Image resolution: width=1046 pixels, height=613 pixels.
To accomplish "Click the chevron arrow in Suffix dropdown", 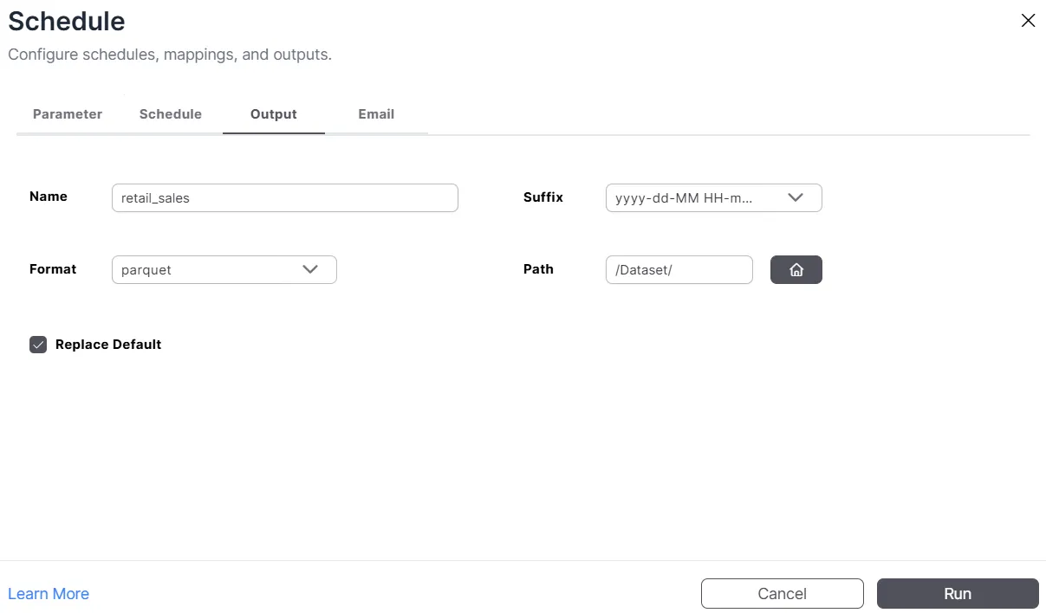I will (x=796, y=197).
